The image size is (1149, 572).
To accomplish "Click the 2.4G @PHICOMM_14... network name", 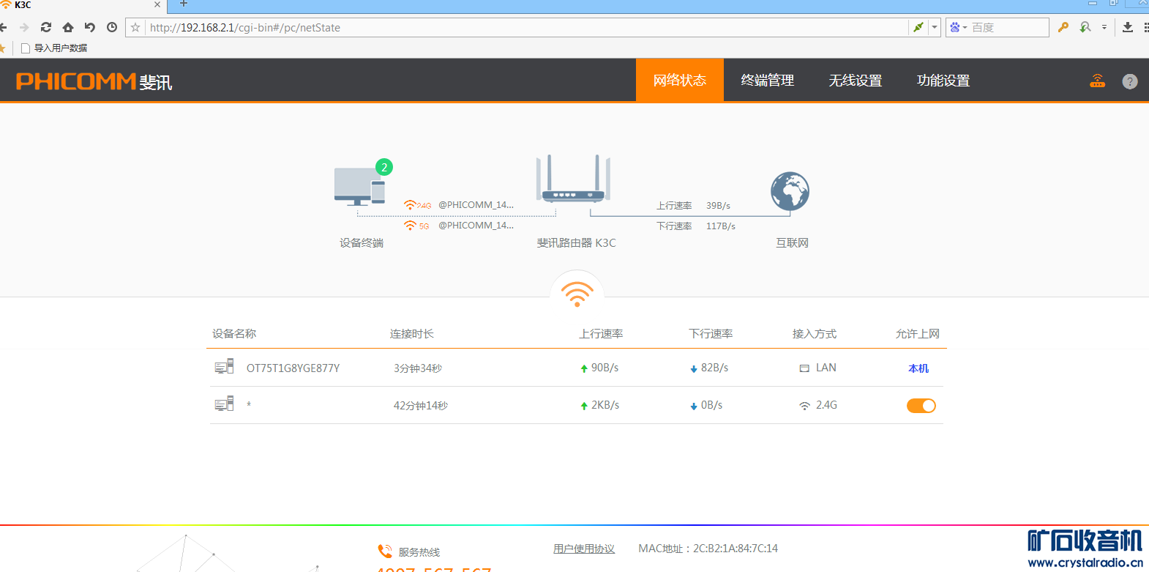I will (x=476, y=205).
